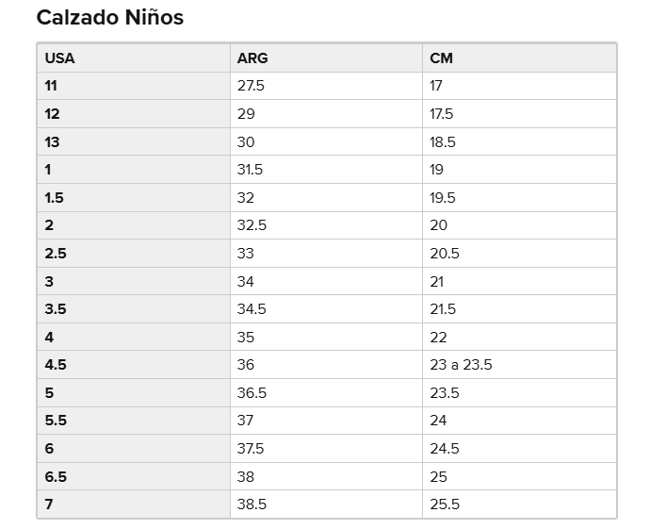
Task: Select the USA size 3.5 cell
Action: [55, 309]
